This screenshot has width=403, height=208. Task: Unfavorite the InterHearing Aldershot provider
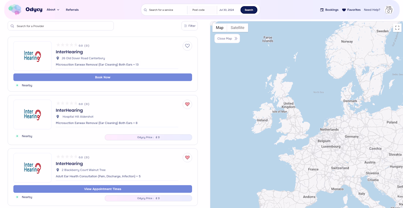[187, 104]
